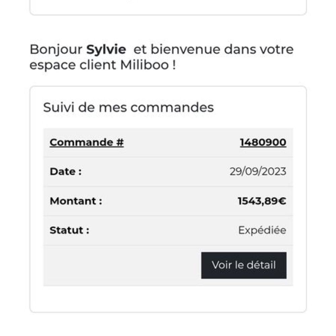Viewport: 336px width, 336px height.
Task: Click the blank area between Montant and 1543,89€
Action: pos(170,201)
